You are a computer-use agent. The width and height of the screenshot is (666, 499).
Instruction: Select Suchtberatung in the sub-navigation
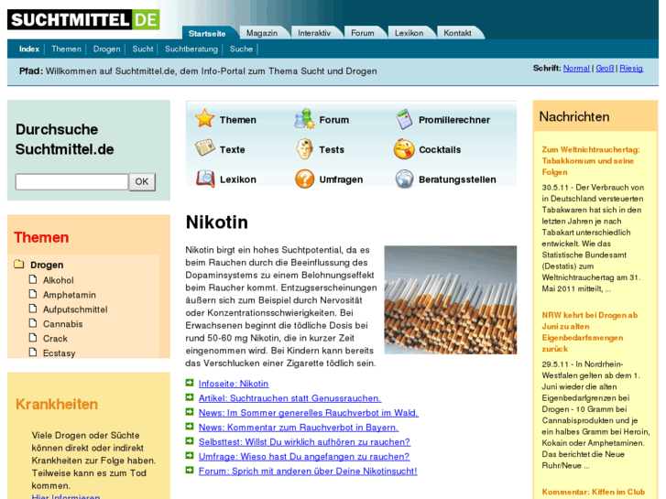[191, 49]
